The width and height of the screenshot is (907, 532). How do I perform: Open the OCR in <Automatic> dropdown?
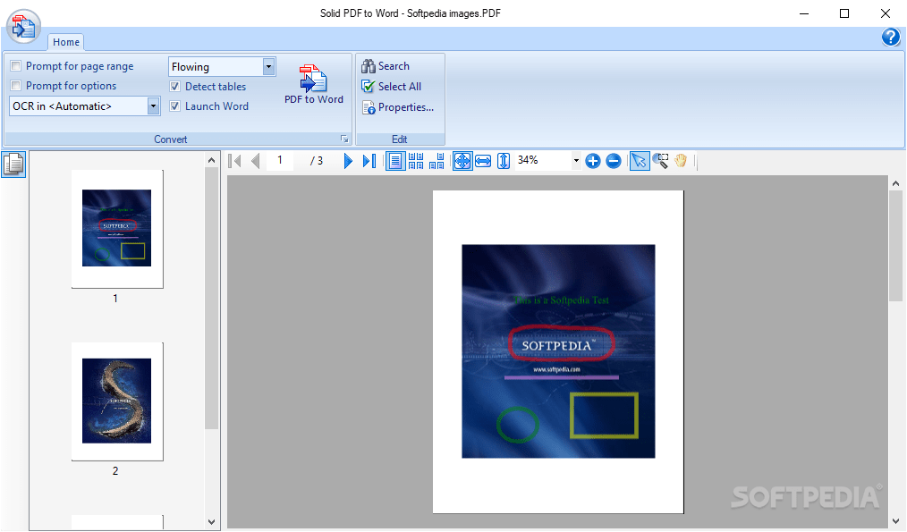click(153, 106)
